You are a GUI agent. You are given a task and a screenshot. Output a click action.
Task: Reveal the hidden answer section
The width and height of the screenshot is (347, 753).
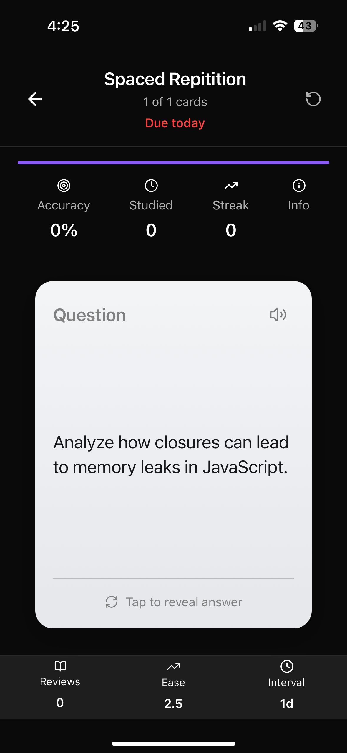182,602
